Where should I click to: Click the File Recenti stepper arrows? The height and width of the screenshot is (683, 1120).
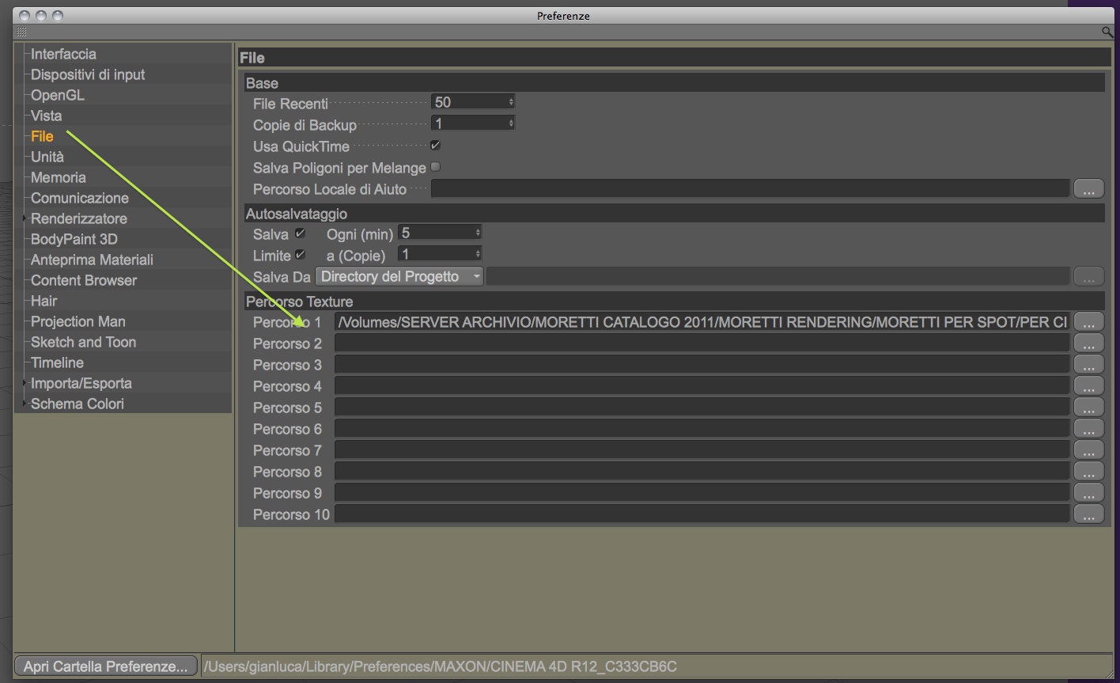point(511,102)
